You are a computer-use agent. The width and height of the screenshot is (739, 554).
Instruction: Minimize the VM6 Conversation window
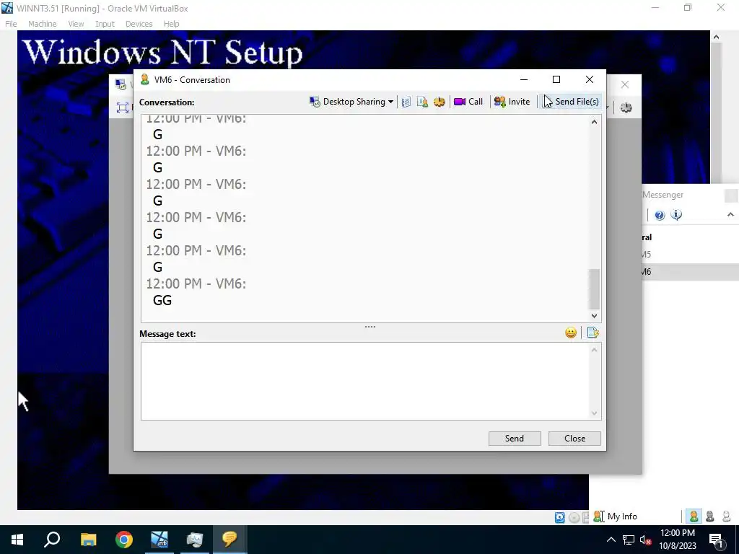tap(524, 79)
